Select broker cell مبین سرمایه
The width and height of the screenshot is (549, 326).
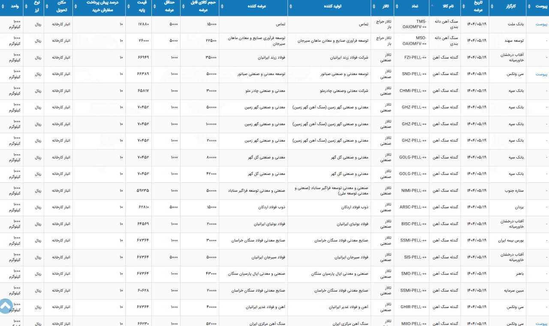click(515, 290)
